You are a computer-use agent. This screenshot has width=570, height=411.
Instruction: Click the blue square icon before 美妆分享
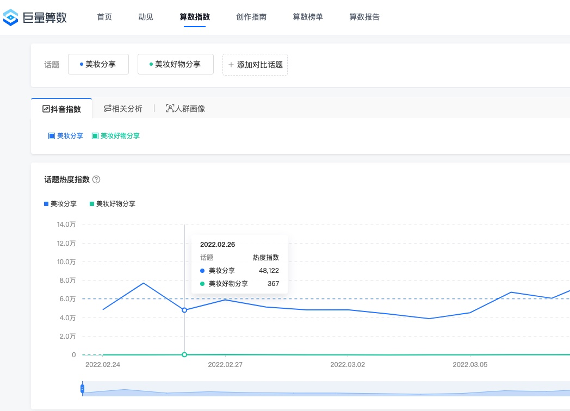pos(53,135)
